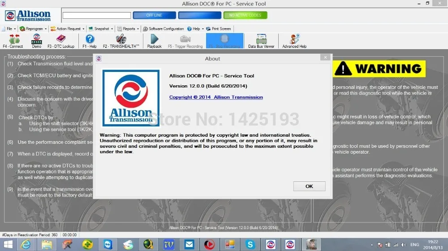Expand the Reprogram dropdown arrow
Screen dimensions: 448x251
[x=46, y=29]
